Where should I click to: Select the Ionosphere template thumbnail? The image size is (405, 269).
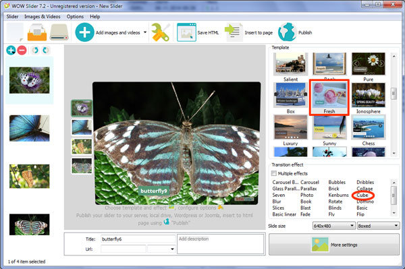[369, 95]
